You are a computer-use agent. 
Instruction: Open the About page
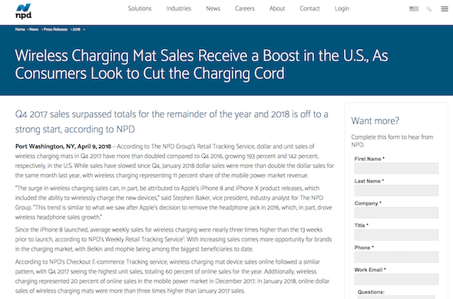pos(277,8)
